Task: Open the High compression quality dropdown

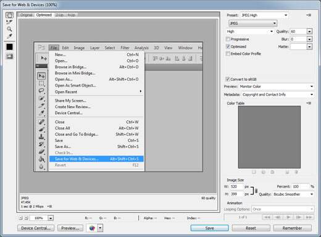Action: pyautogui.click(x=249, y=31)
